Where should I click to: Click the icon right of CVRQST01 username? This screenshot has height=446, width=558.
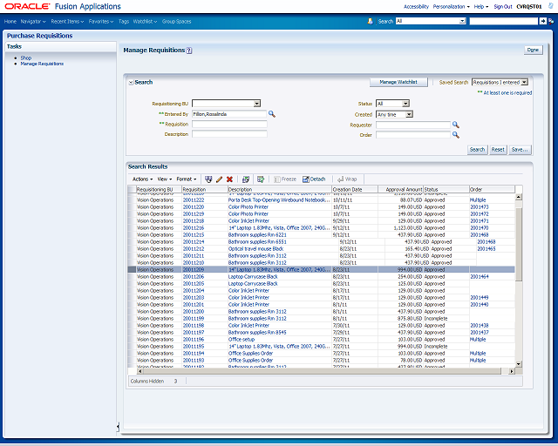coord(550,6)
